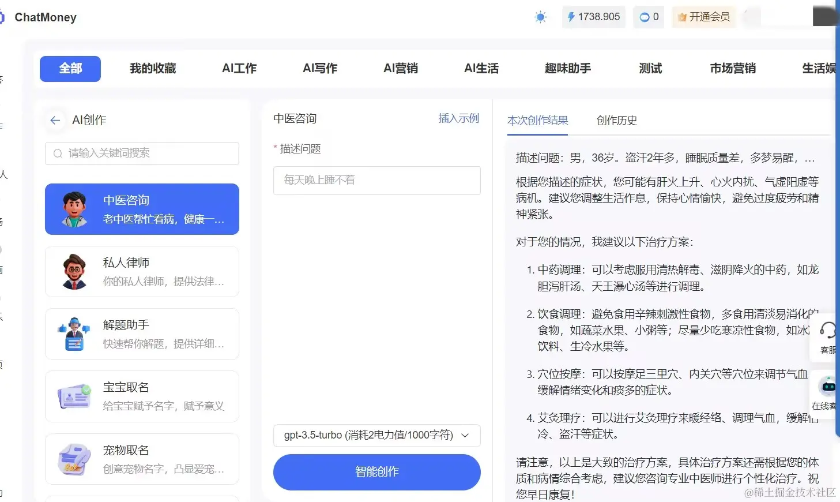Select the 宝宝取名 card
The width and height of the screenshot is (840, 502).
[142, 396]
